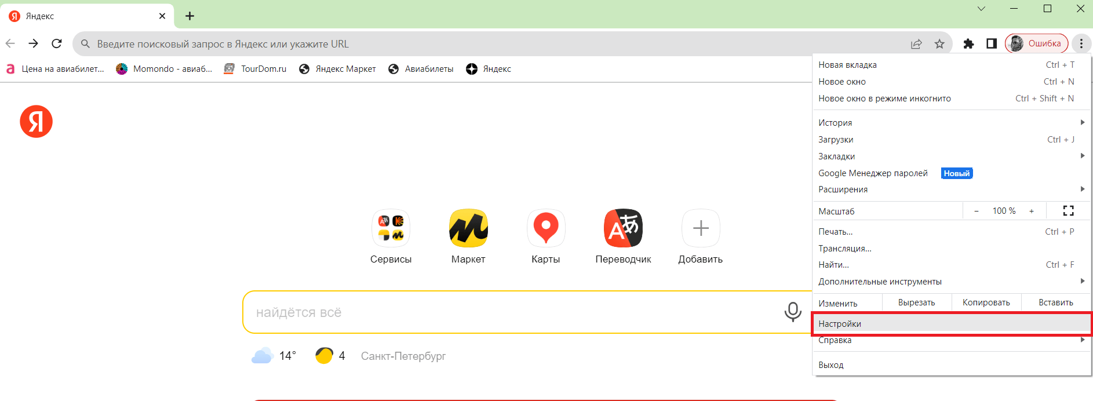Screen dimensions: 1093x401
Task: Open Настройки from the menu
Action: click(952, 324)
